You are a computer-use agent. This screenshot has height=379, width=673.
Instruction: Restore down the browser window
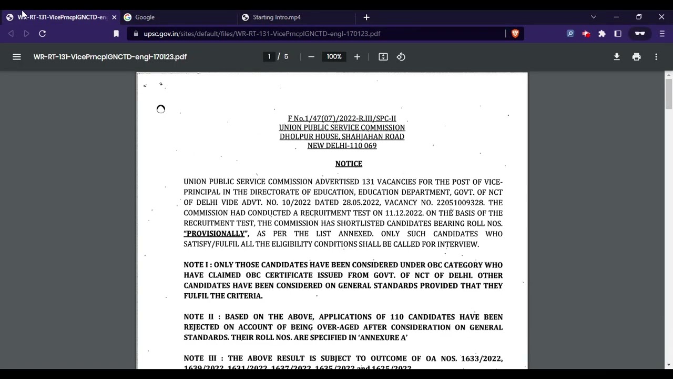(x=639, y=17)
